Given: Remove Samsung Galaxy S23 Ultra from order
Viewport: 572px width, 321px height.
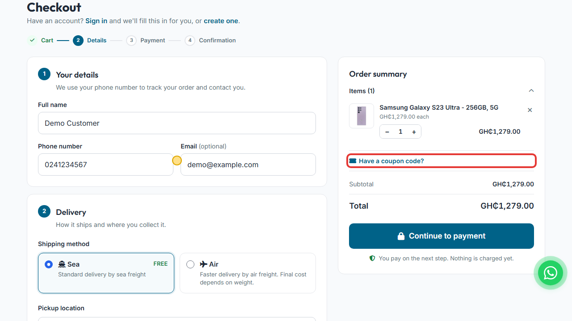Looking at the screenshot, I should (530, 110).
